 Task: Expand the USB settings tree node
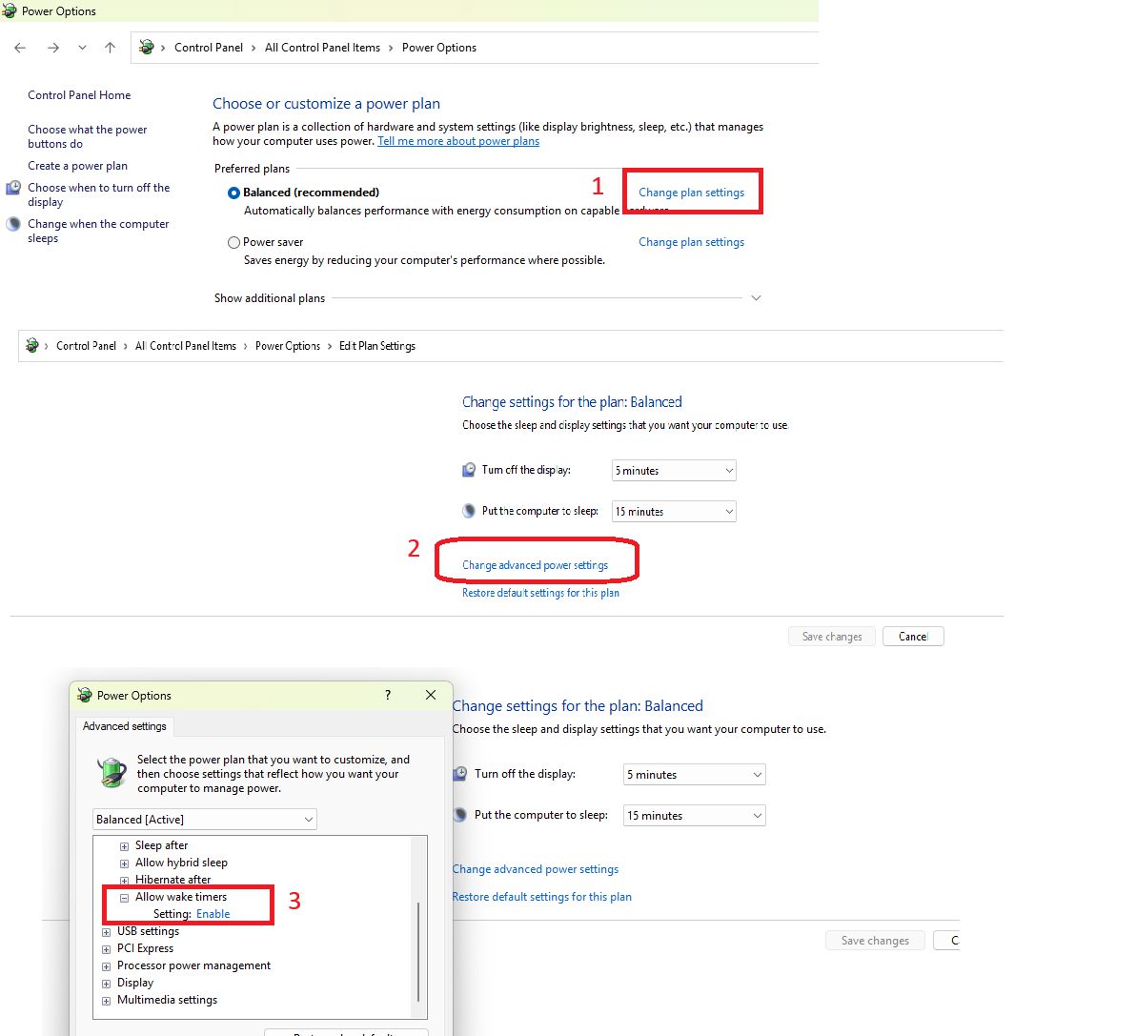click(106, 932)
